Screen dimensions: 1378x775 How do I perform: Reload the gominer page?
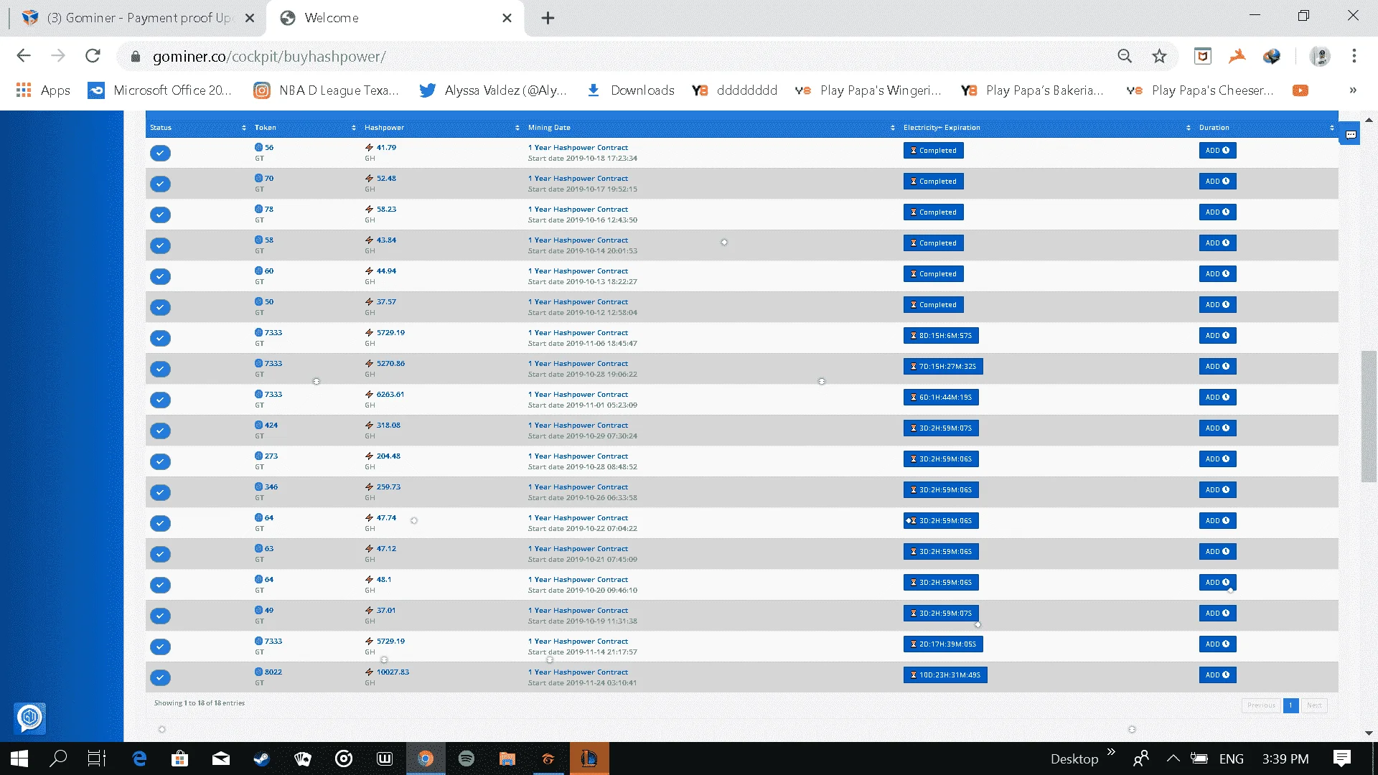tap(93, 56)
